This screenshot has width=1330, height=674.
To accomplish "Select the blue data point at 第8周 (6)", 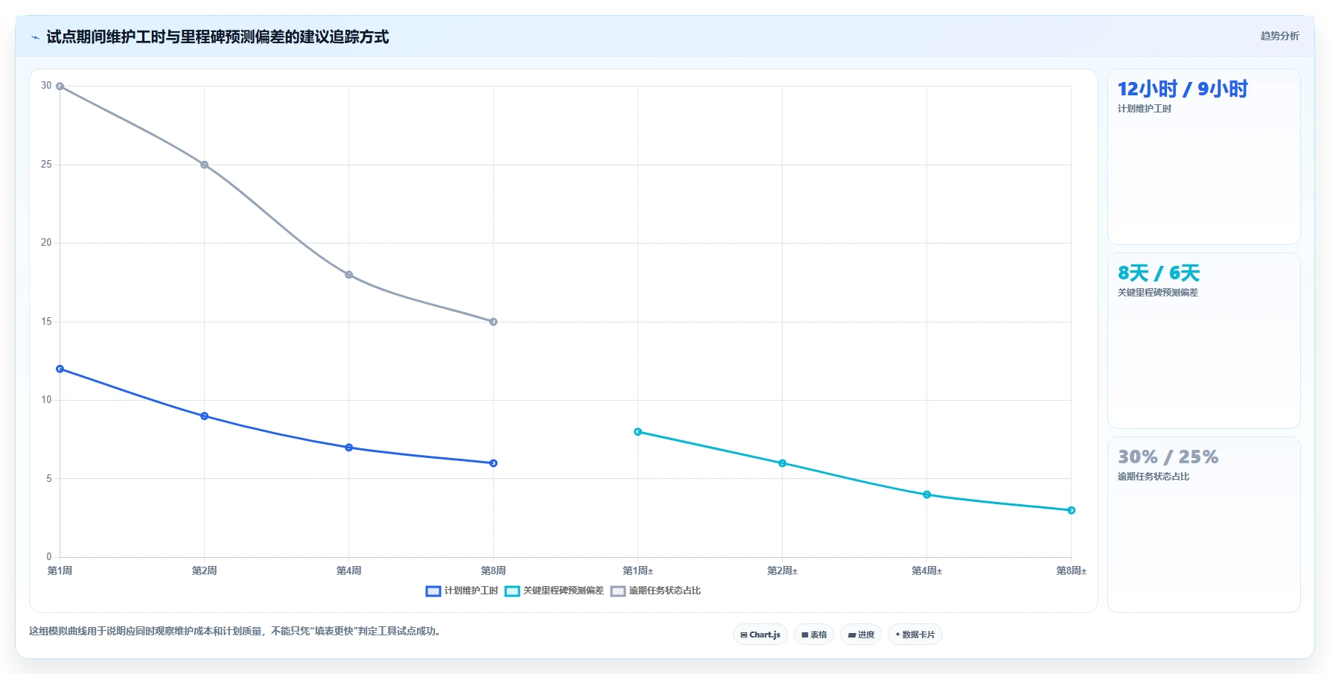I will (x=494, y=463).
